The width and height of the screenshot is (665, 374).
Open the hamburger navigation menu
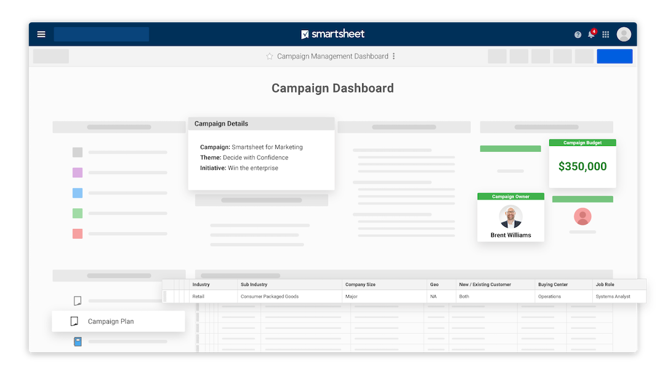[x=41, y=34]
